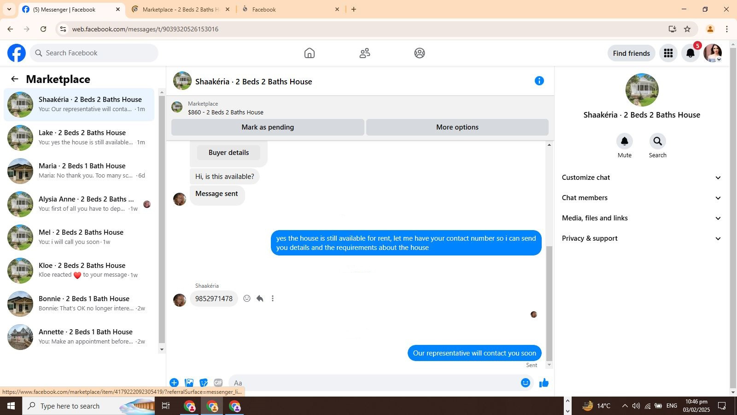Expand Media, files and links section

click(x=642, y=218)
